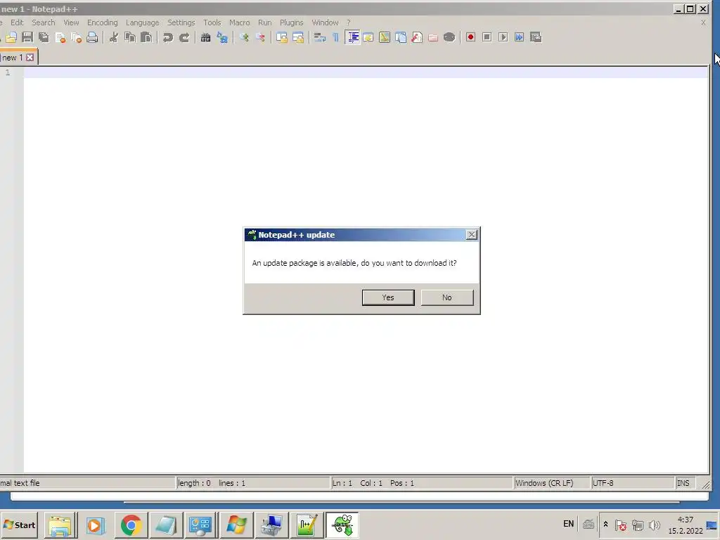
Task: Click the length : 0 lines : 1 status field
Action: point(253,483)
